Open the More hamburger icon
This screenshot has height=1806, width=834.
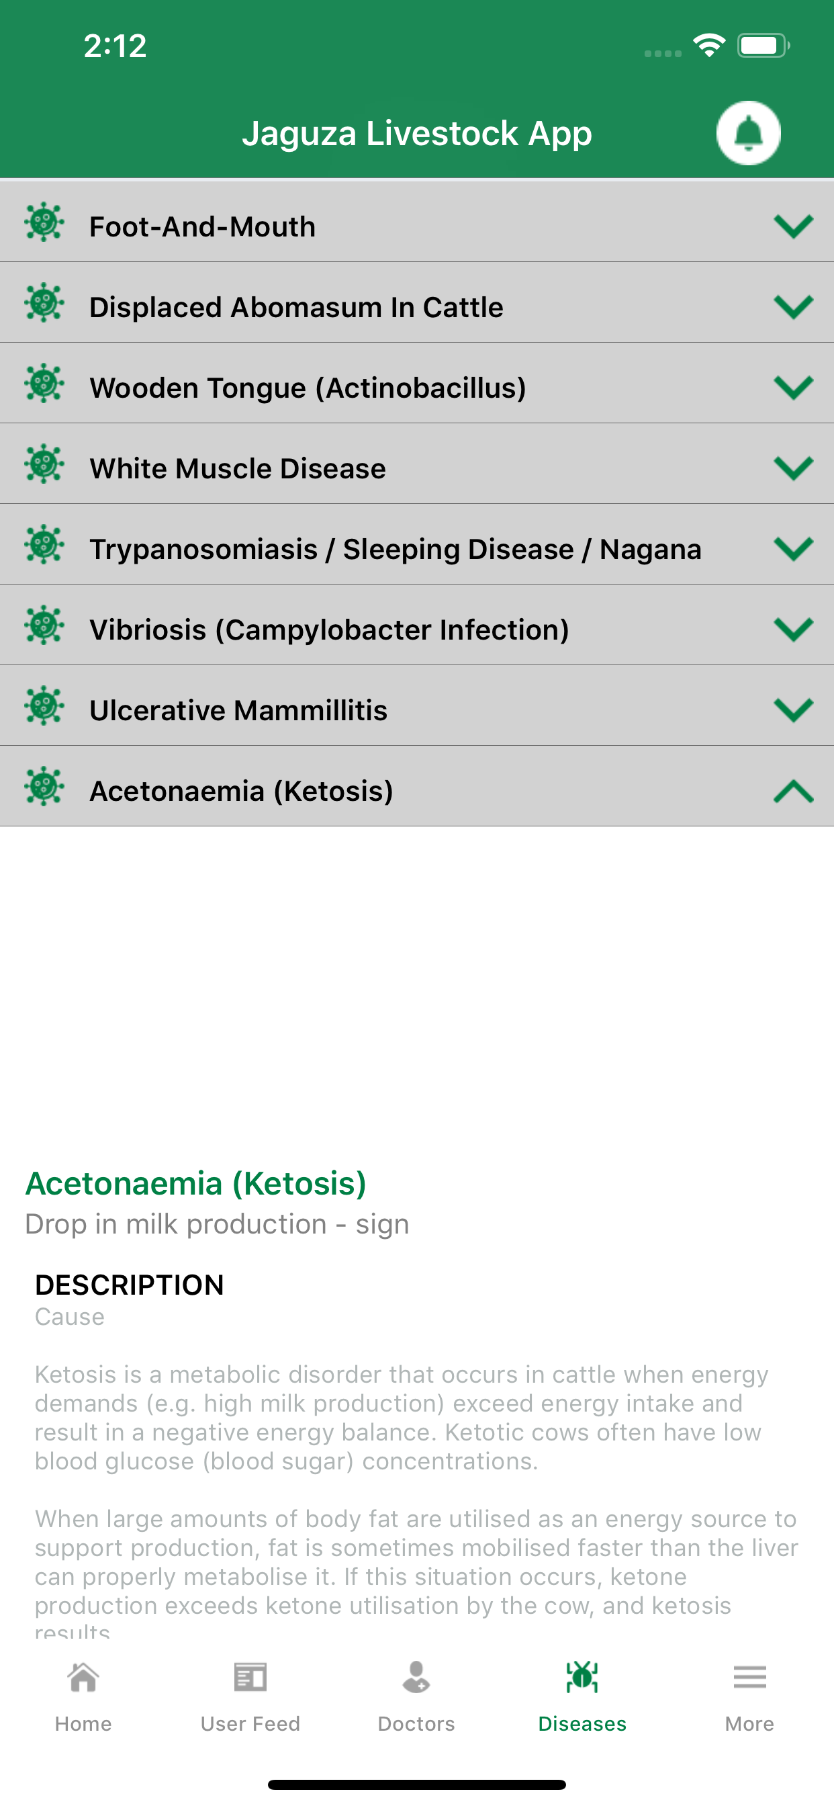tap(749, 1678)
